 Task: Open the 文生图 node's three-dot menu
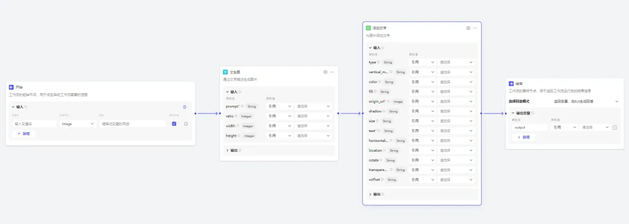coord(332,72)
